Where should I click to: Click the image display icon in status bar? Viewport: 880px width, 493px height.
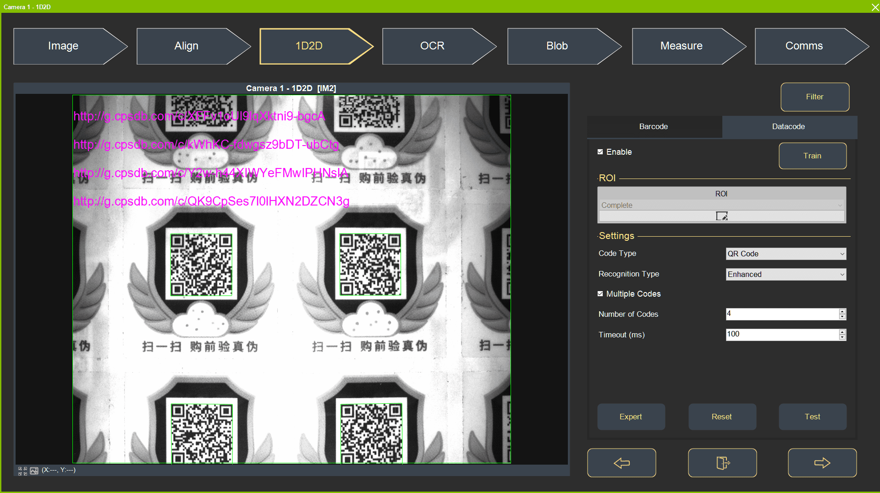[34, 471]
